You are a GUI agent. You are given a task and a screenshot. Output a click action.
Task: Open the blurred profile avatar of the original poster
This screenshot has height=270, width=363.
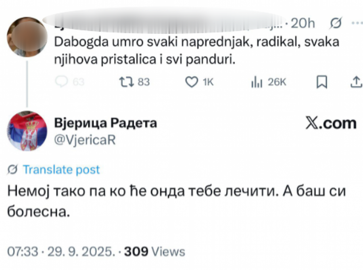[26, 38]
